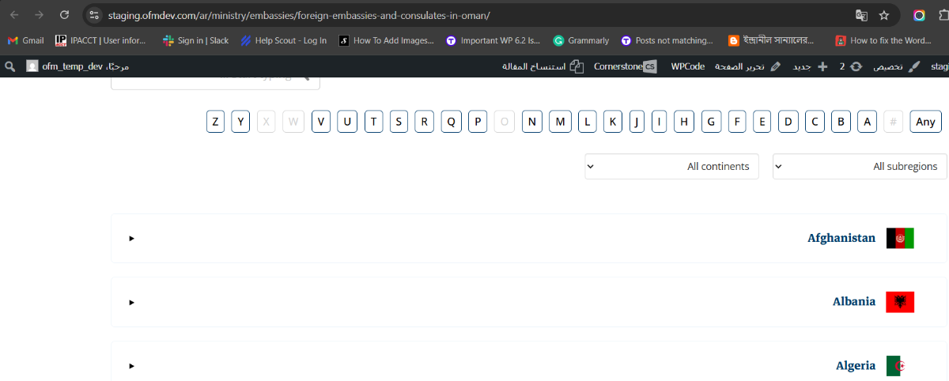
Task: Select the 'Any' letter filter
Action: click(925, 122)
